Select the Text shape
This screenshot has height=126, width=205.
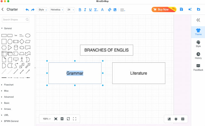pos(16,35)
